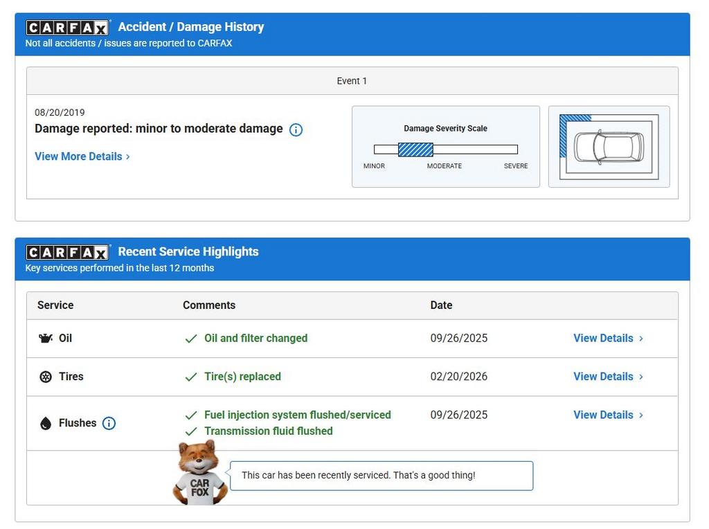Click the green check beside Oil and filter changed
This screenshot has height=529, width=709.
191,339
